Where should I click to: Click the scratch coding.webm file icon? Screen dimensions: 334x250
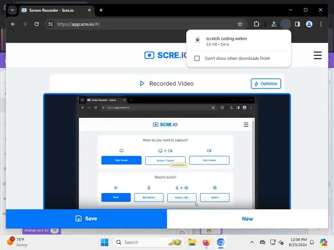(x=197, y=40)
